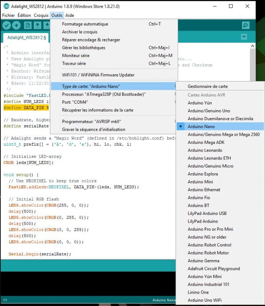The width and height of the screenshot is (265, 306).
Task: Select Arduino Pro or Pro Mini
Action: click(x=220, y=229)
